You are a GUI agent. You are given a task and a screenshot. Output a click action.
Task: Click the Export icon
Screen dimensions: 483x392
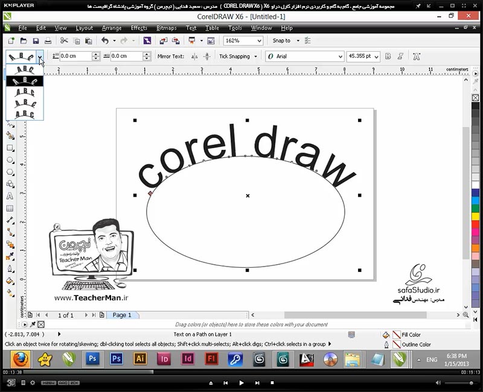click(176, 40)
